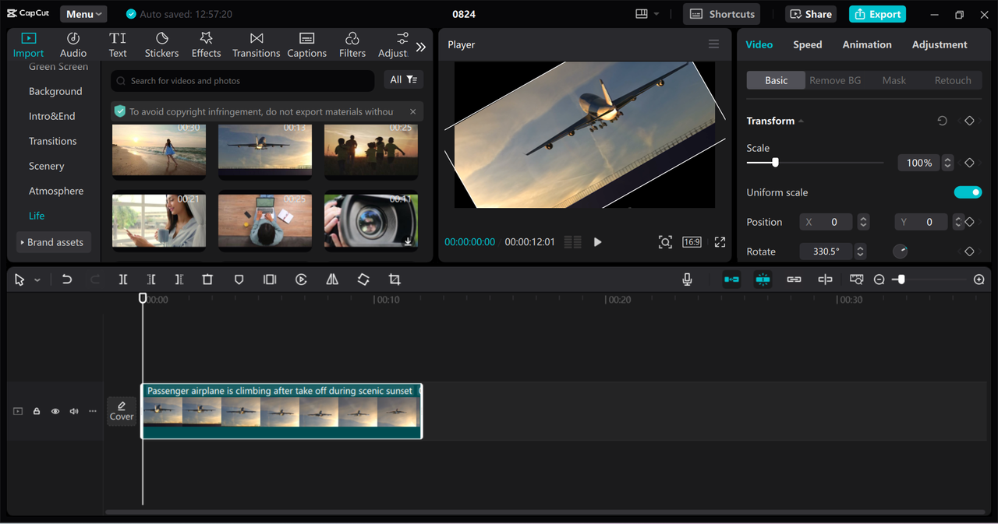The height and width of the screenshot is (524, 998).
Task: Focus the search for videos and photos field
Action: point(242,81)
